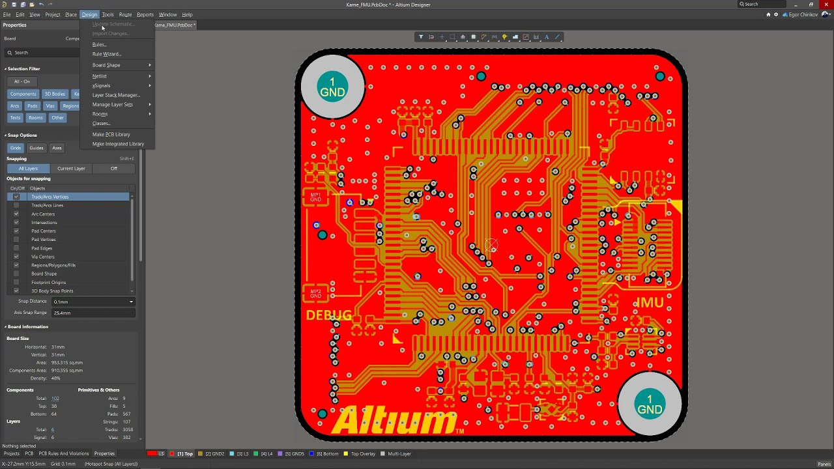Toggle Track/Arcs Vertices snapping checkbox
The width and height of the screenshot is (834, 469).
pyautogui.click(x=16, y=197)
